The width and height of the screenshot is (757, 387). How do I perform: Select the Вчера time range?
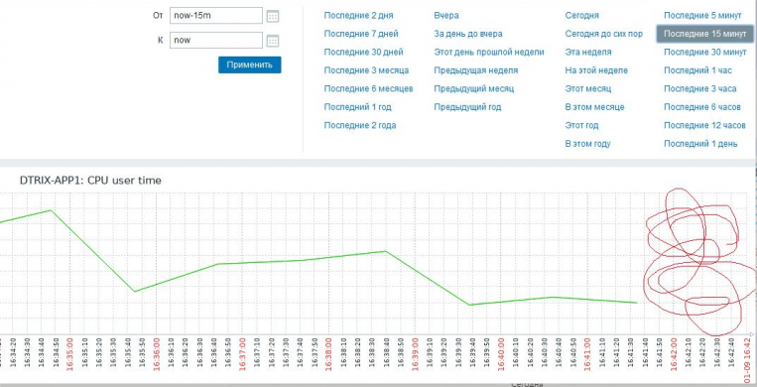(446, 16)
